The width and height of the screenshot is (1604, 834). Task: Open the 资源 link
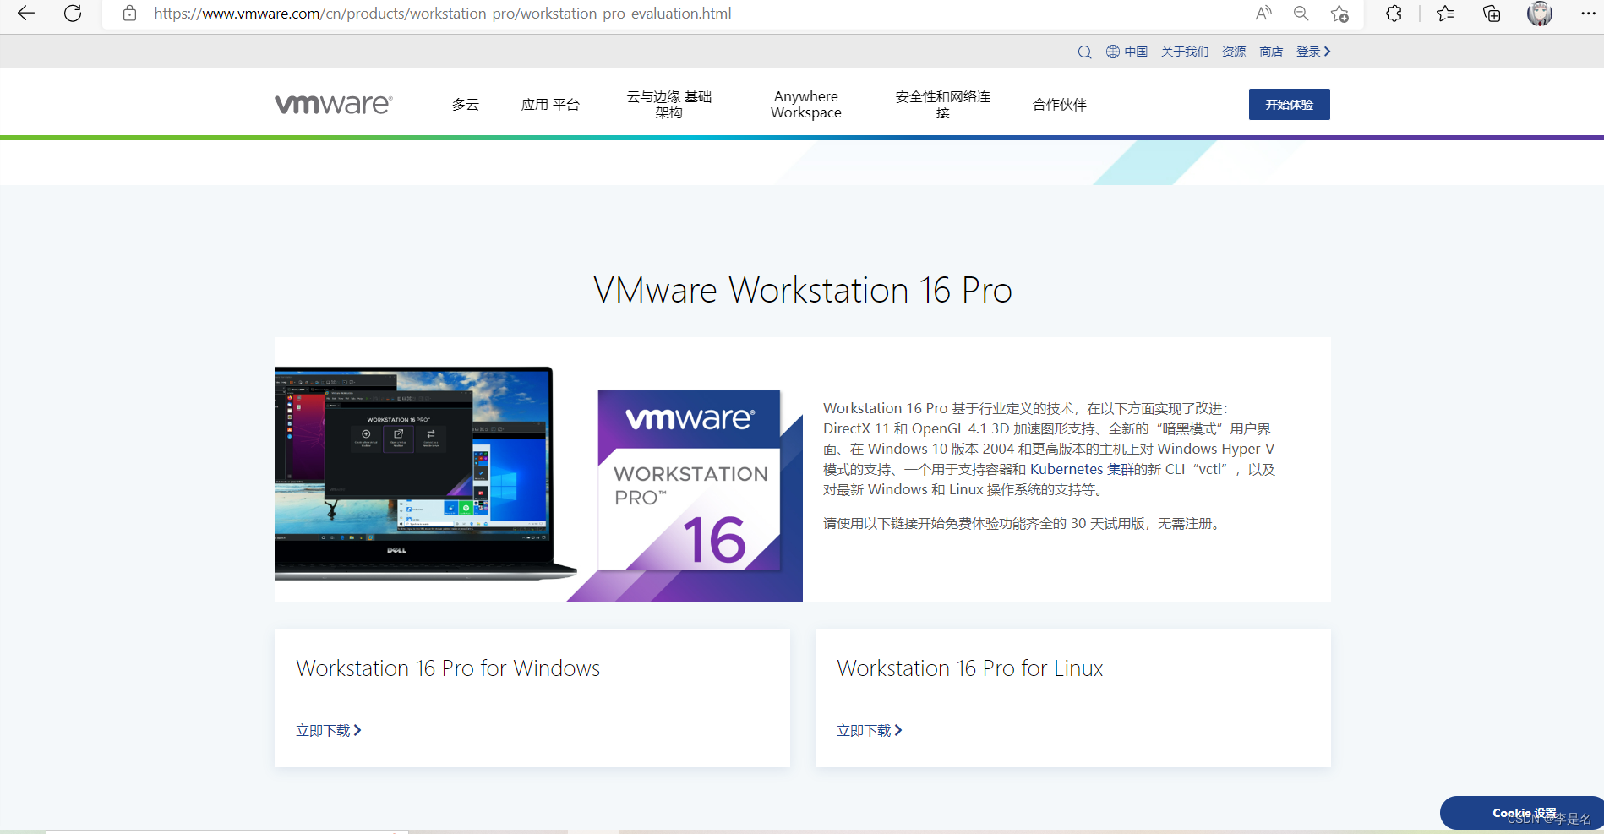[1234, 52]
